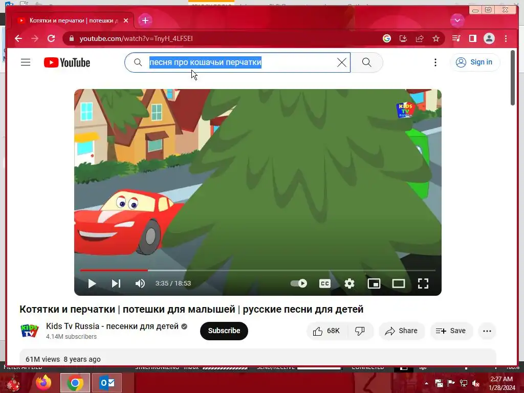Go to YouTube home via logo

[67, 62]
